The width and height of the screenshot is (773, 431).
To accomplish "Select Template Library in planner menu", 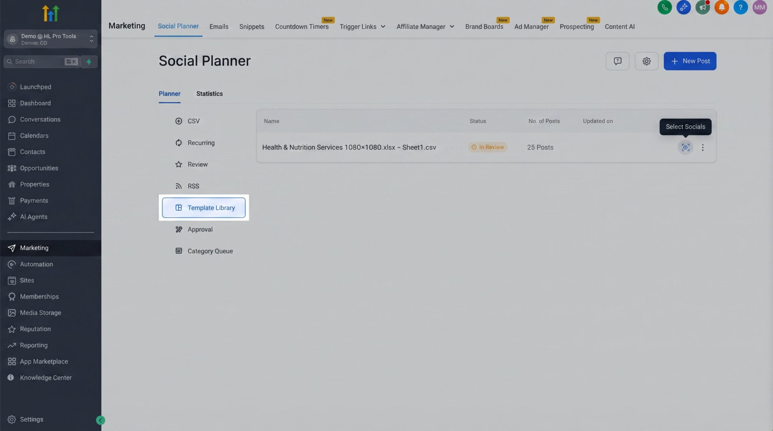I will (x=203, y=208).
